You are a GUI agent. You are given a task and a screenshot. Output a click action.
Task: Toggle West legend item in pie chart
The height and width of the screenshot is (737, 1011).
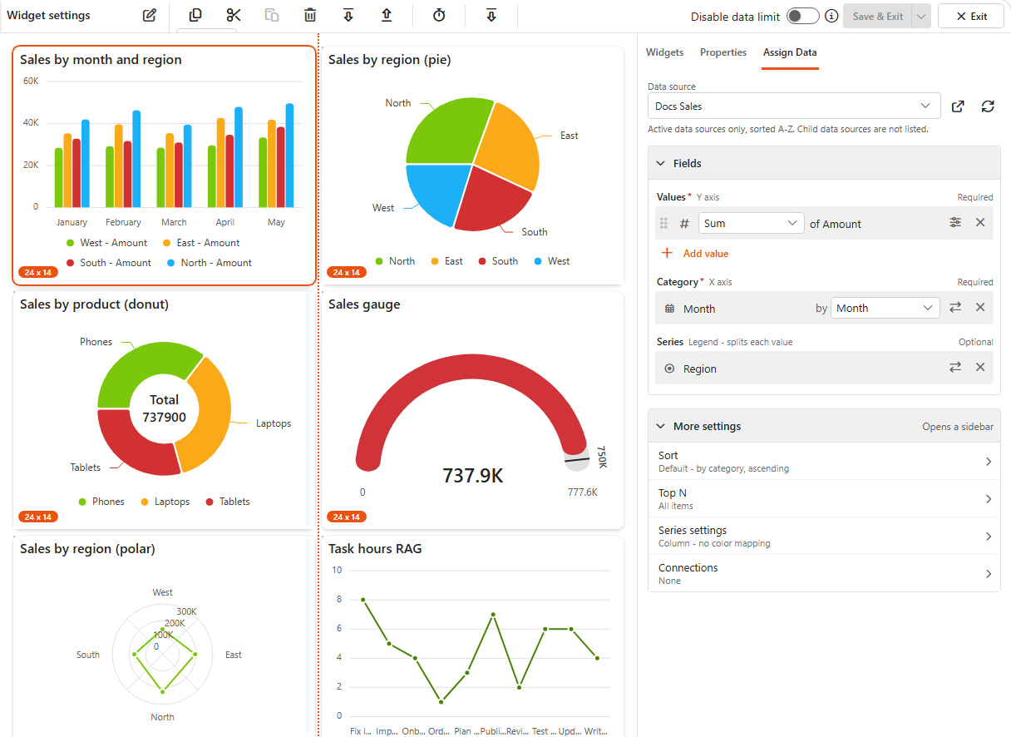(x=552, y=261)
